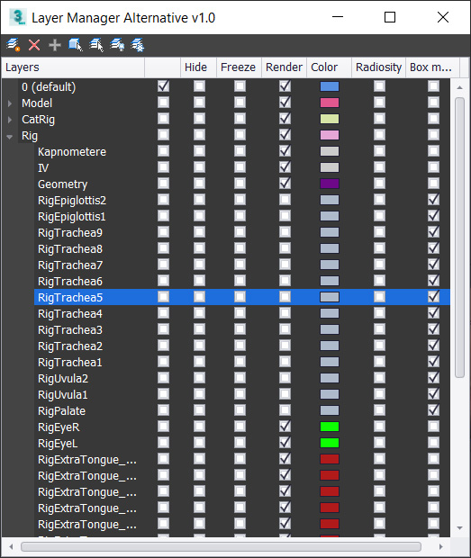This screenshot has width=471, height=558.
Task: Uncheck Box mode for RigPalate layer
Action: click(x=433, y=410)
